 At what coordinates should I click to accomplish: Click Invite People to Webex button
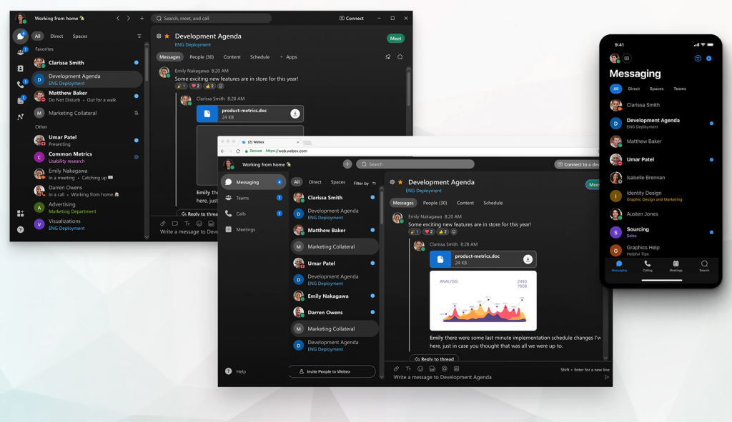coord(332,371)
